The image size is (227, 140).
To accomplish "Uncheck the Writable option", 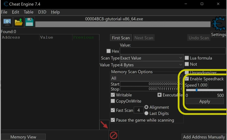I will pos(113,95).
